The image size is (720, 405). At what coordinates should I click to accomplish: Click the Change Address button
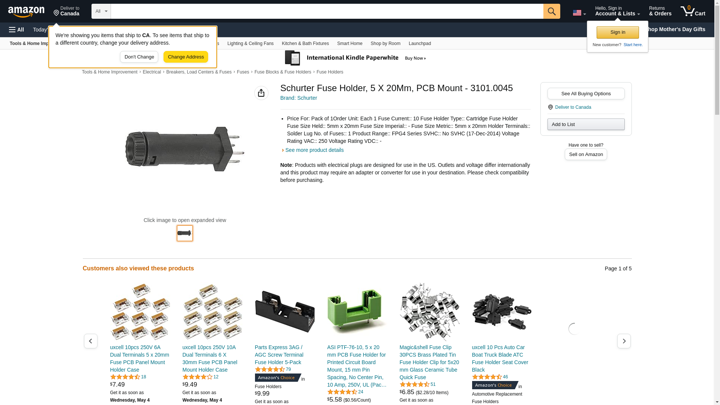coord(186,57)
